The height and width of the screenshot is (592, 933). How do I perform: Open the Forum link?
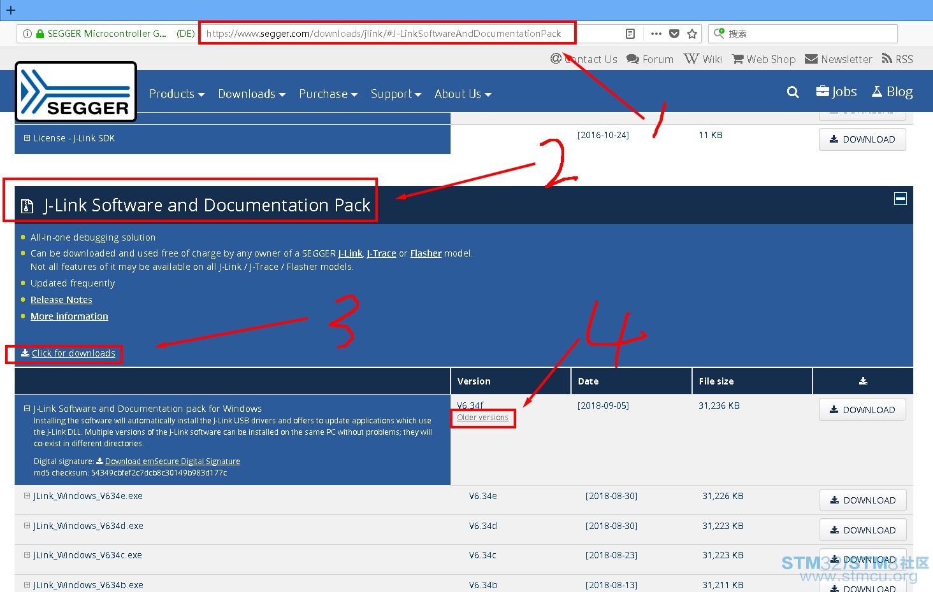650,59
